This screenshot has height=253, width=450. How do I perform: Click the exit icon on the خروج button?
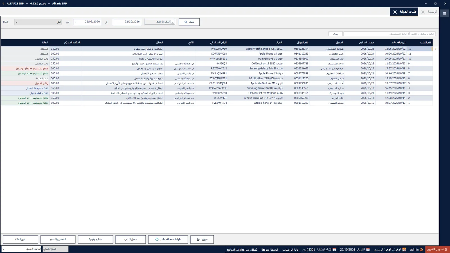point(198,239)
